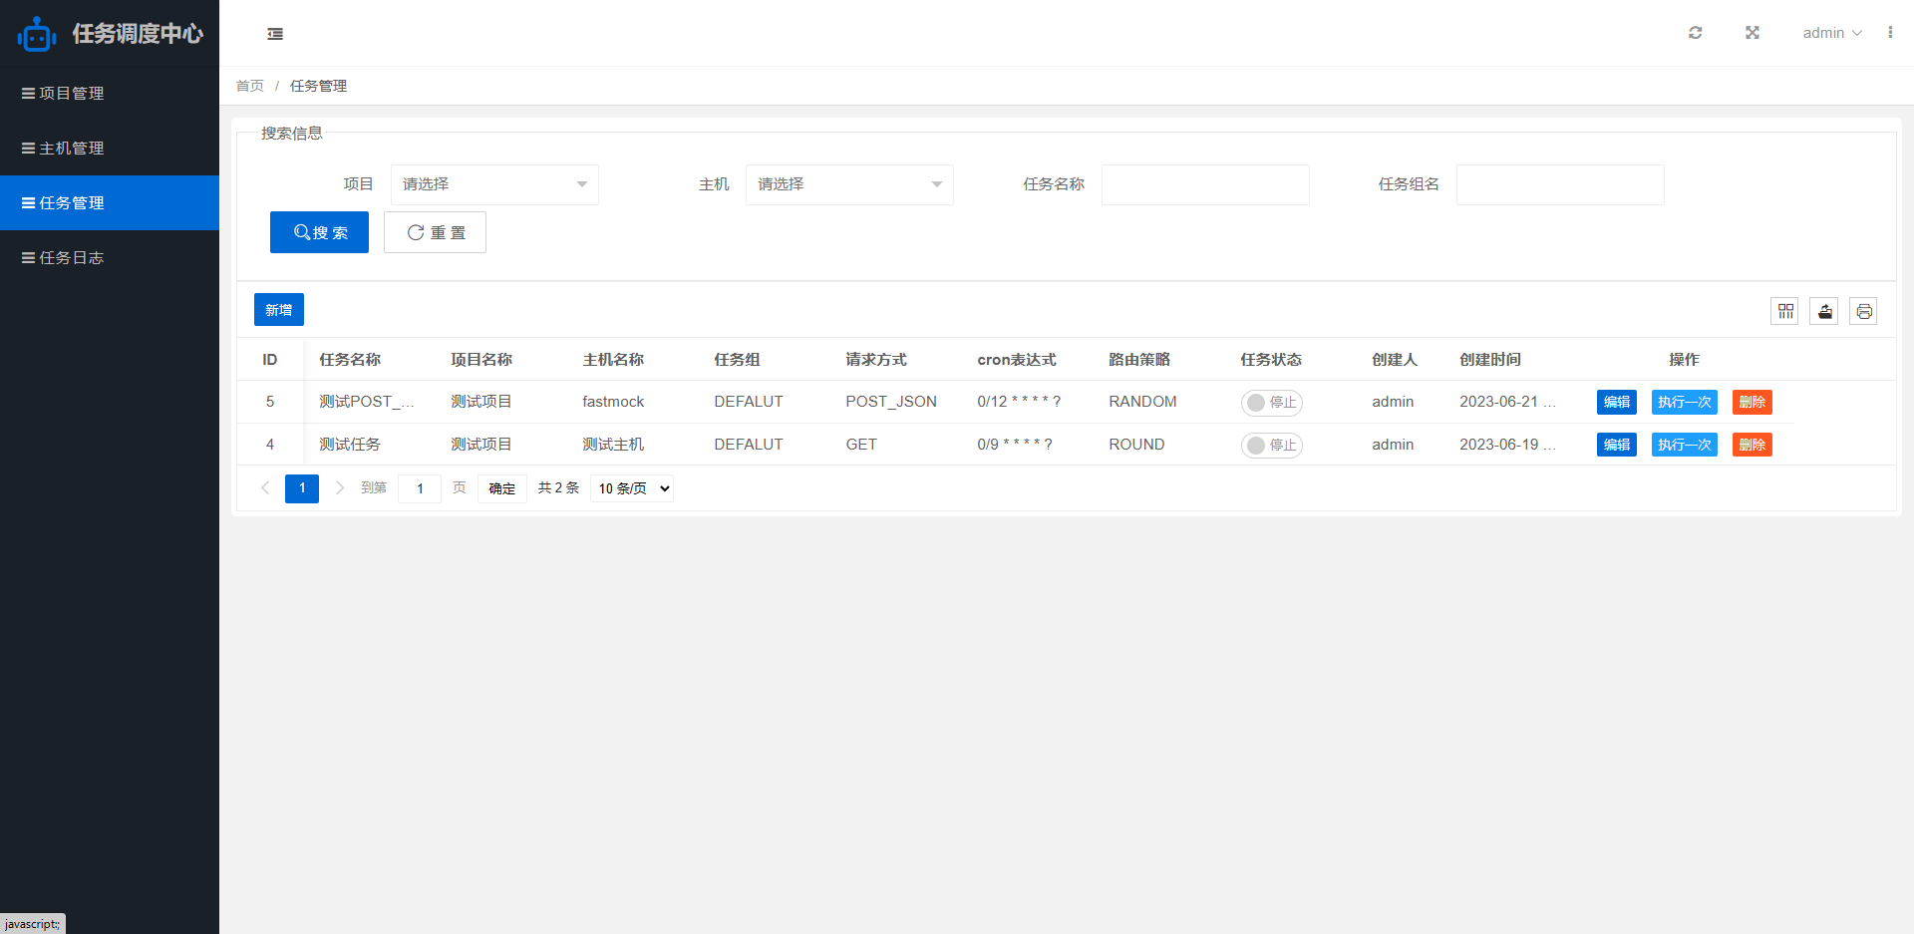The height and width of the screenshot is (934, 1914).
Task: Click the 首页 breadcrumb link
Action: [249, 86]
